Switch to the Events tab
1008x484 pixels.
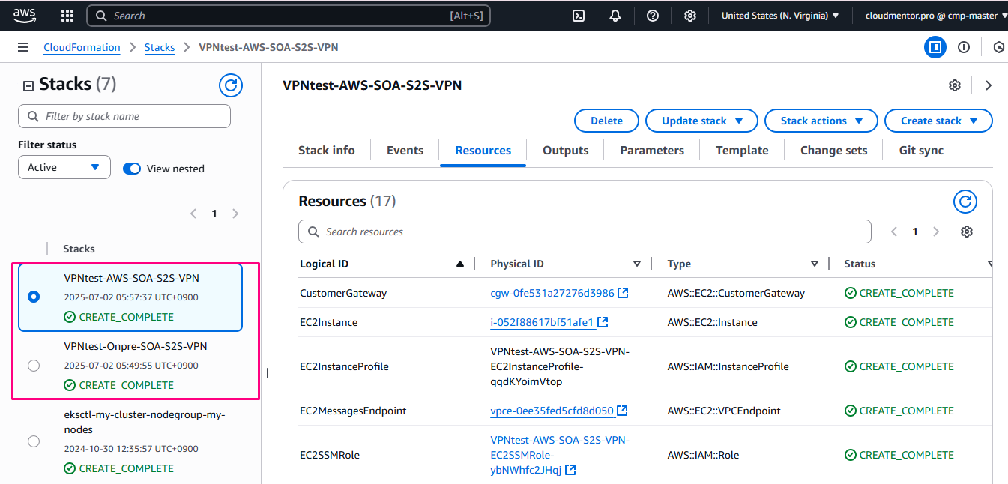405,151
